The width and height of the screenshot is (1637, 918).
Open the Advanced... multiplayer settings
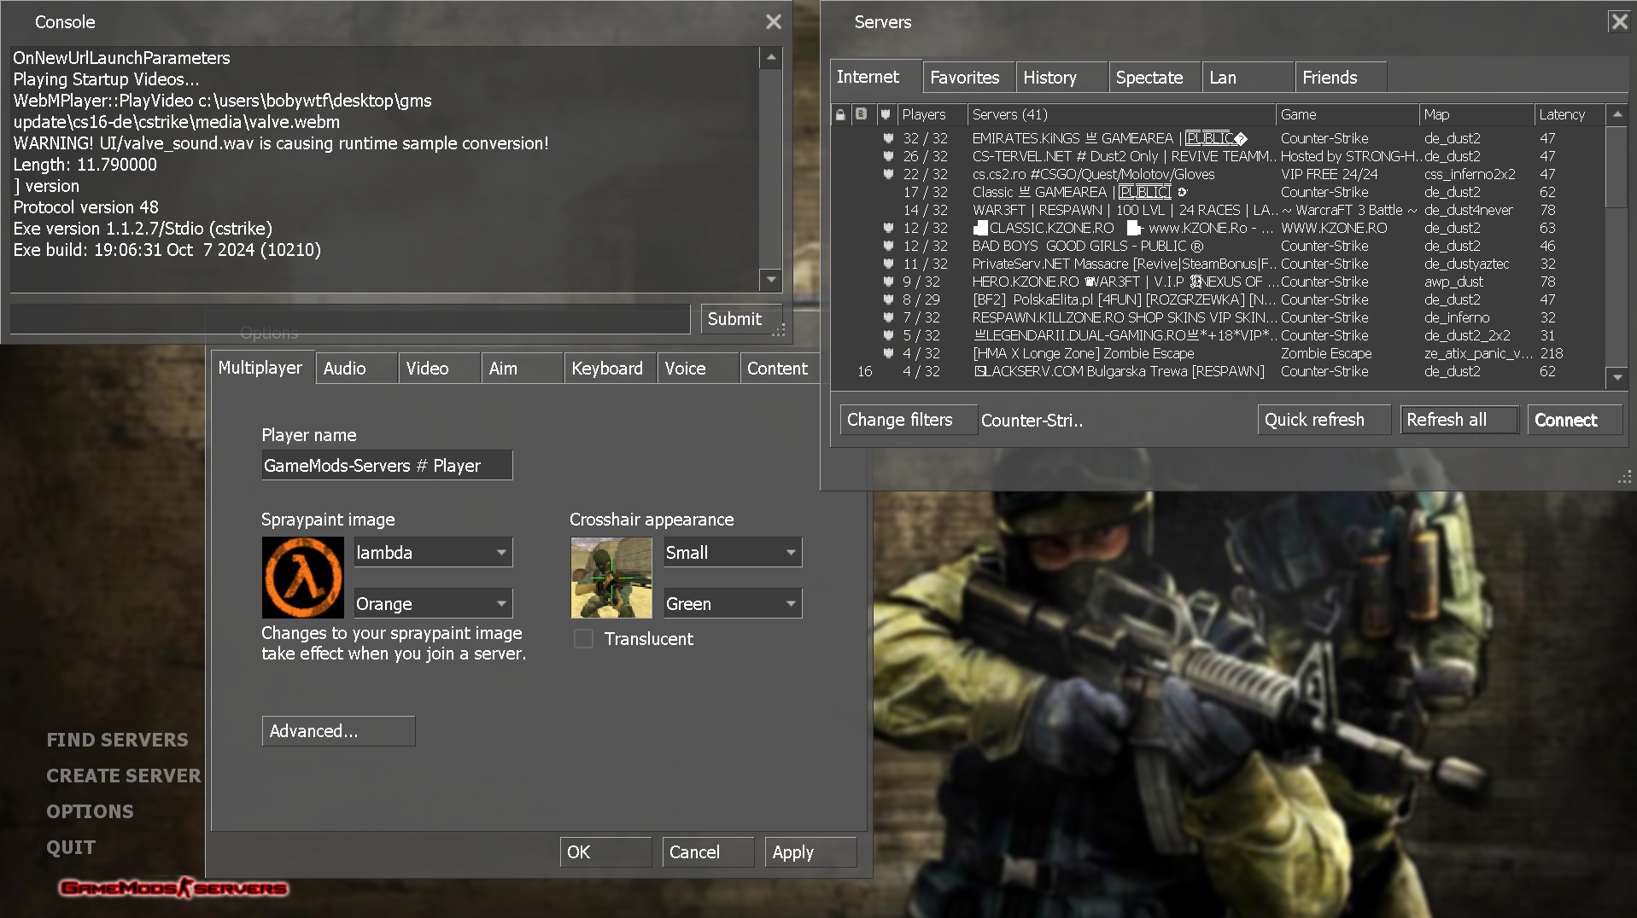(x=338, y=731)
